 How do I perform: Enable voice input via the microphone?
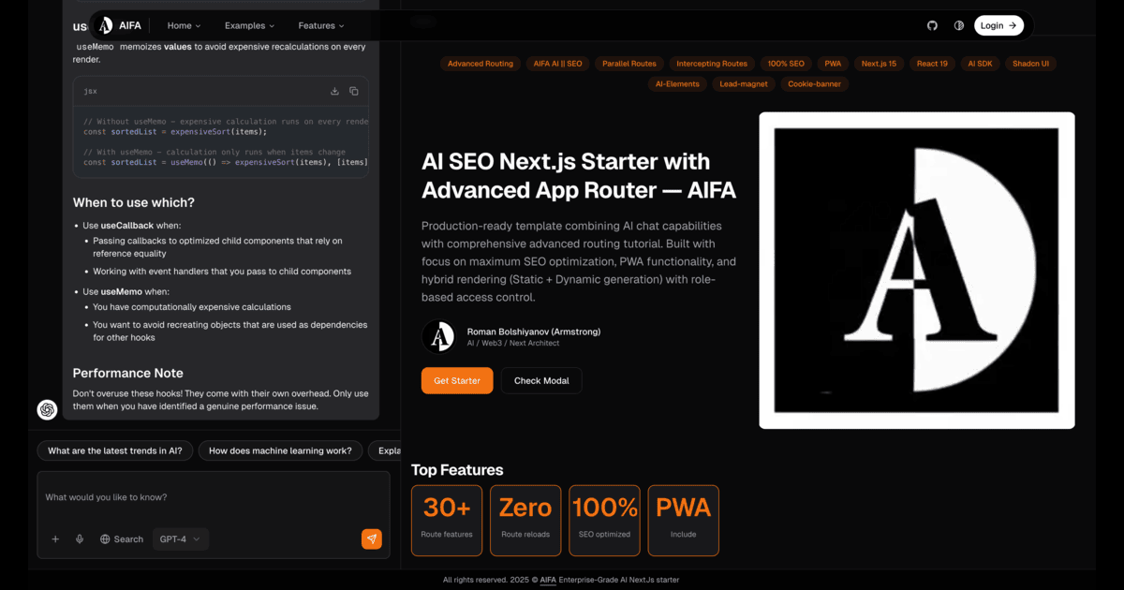click(x=79, y=538)
